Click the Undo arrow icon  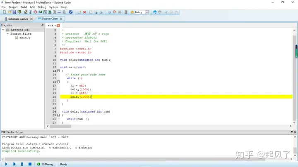click(155, 12)
